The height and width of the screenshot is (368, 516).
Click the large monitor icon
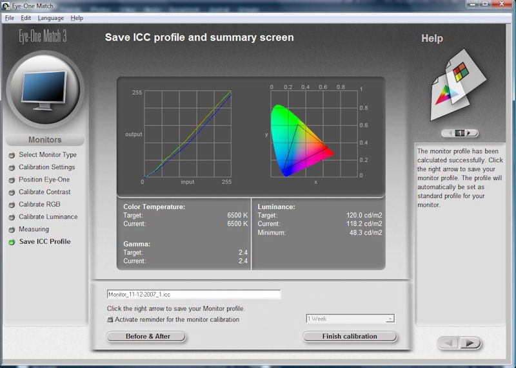(45, 89)
